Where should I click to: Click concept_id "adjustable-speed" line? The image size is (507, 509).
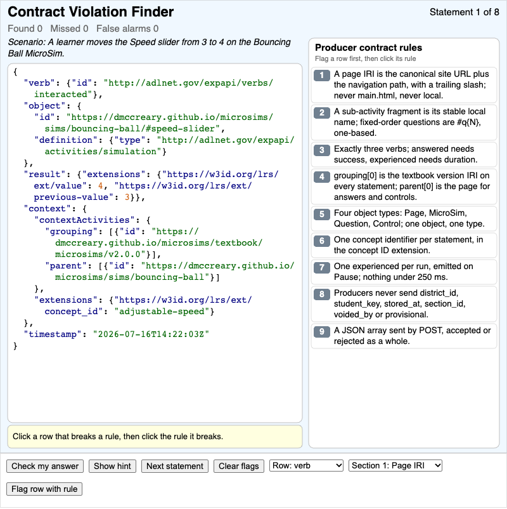129,312
